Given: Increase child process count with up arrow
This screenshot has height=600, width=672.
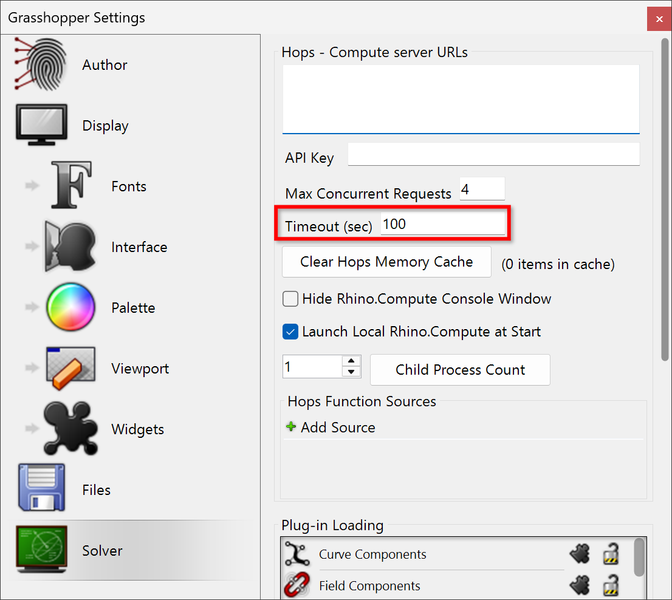Looking at the screenshot, I should pyautogui.click(x=351, y=361).
